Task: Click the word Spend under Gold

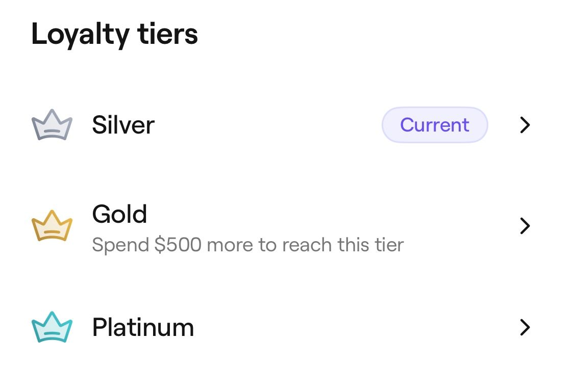Action: [x=120, y=245]
